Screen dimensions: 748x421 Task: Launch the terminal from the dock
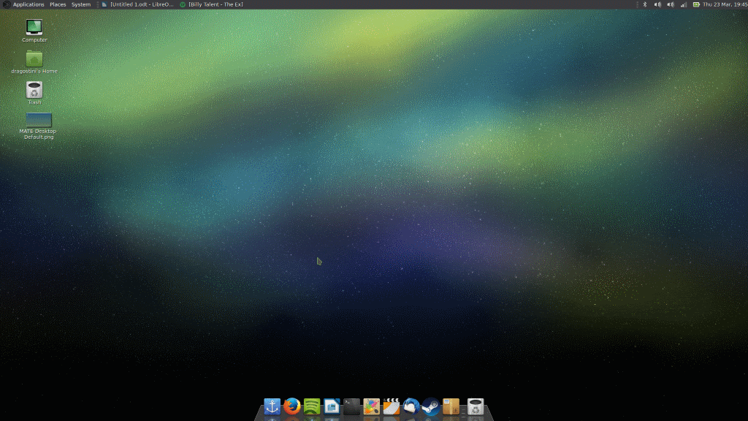(351, 407)
